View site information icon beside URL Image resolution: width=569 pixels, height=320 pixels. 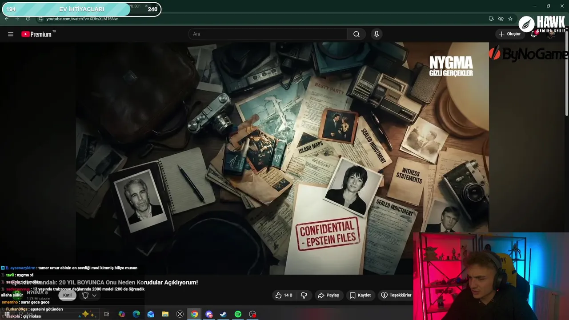(x=40, y=19)
